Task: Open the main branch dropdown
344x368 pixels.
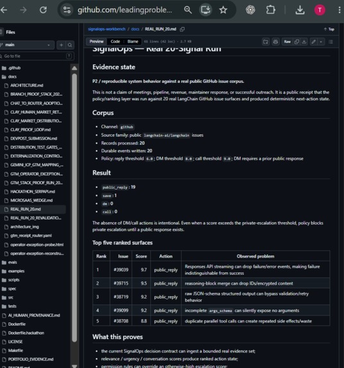Action: 27,45
